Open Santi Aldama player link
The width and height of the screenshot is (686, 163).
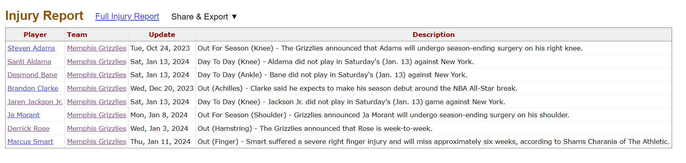pos(29,62)
